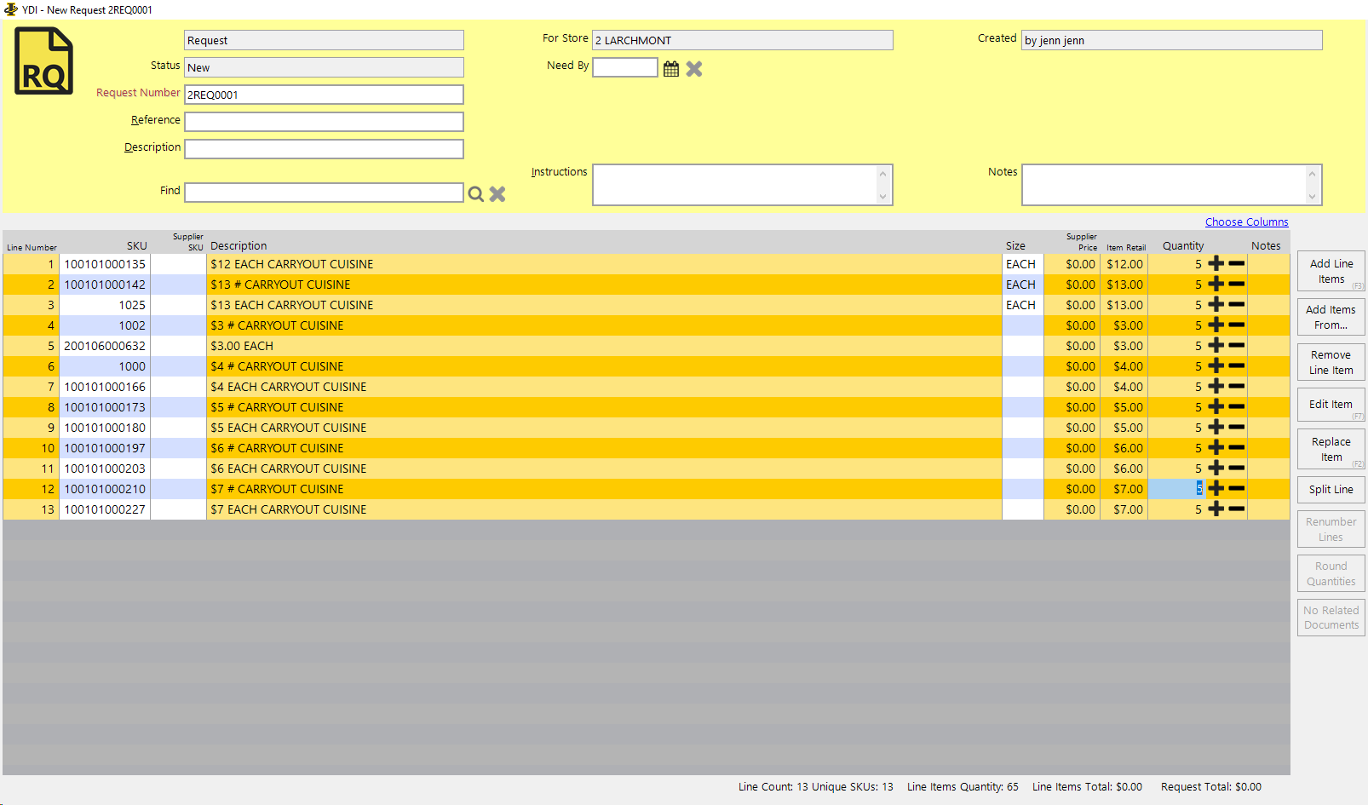Open the Choose Columns link

(x=1246, y=222)
